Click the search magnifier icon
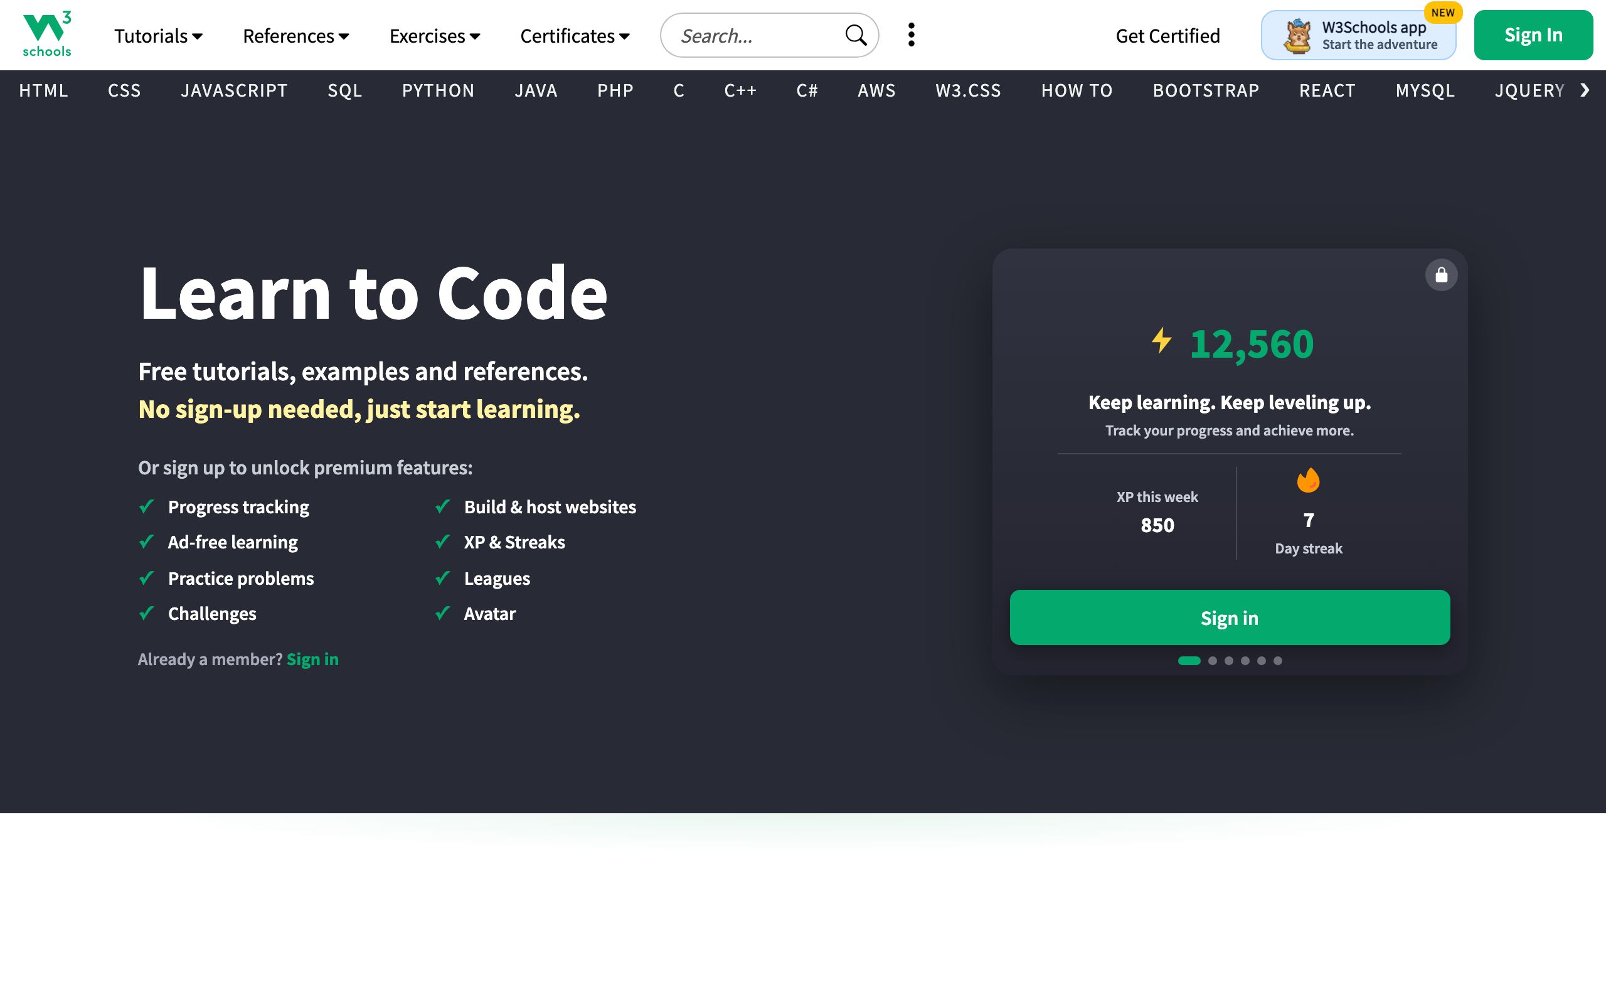The image size is (1606, 1004). [x=856, y=35]
